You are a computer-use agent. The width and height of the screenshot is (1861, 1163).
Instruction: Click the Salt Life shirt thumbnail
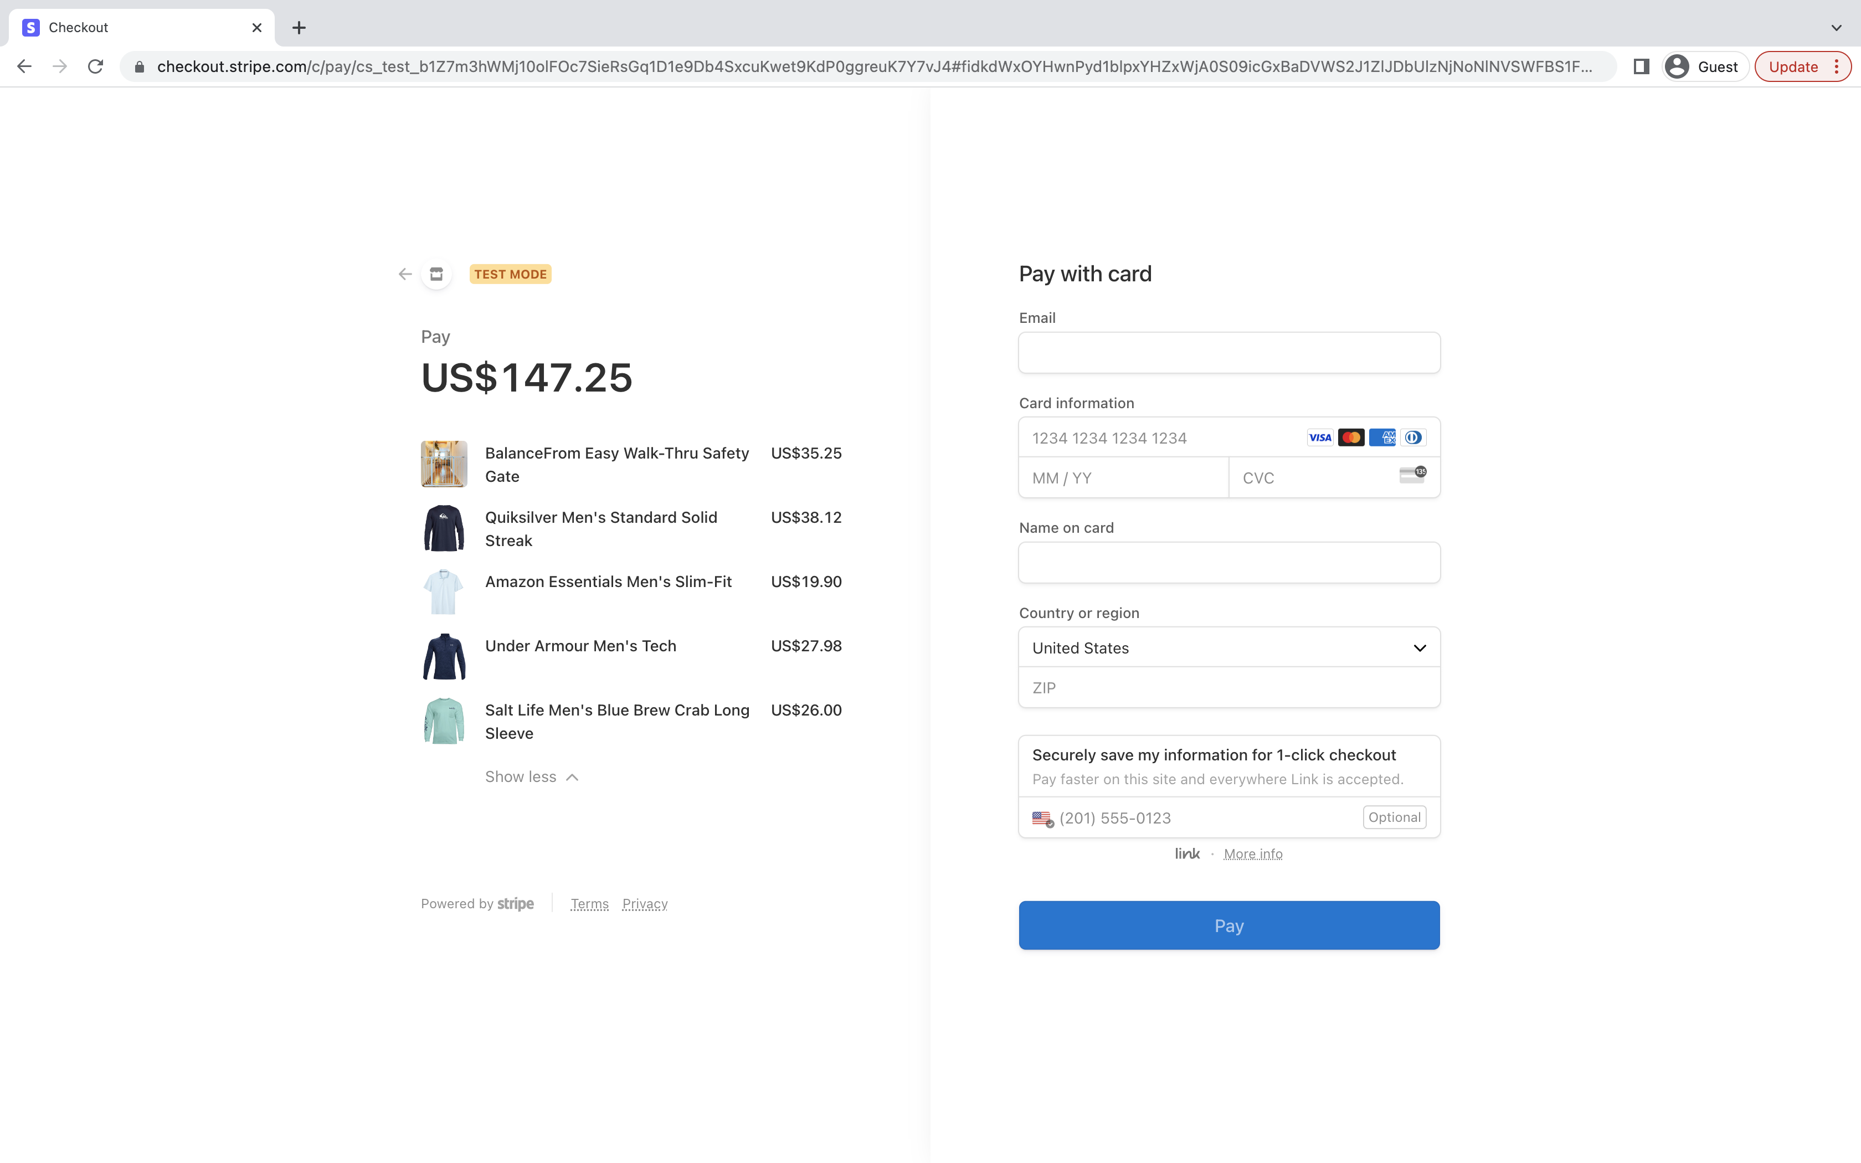coord(444,721)
